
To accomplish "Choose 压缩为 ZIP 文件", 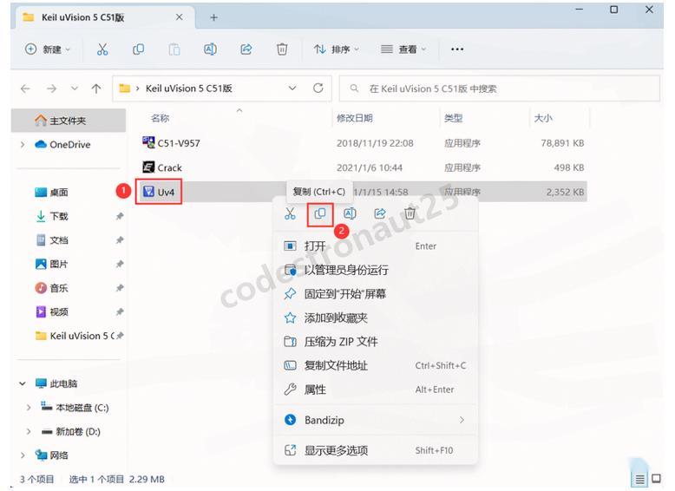I will coord(376,342).
